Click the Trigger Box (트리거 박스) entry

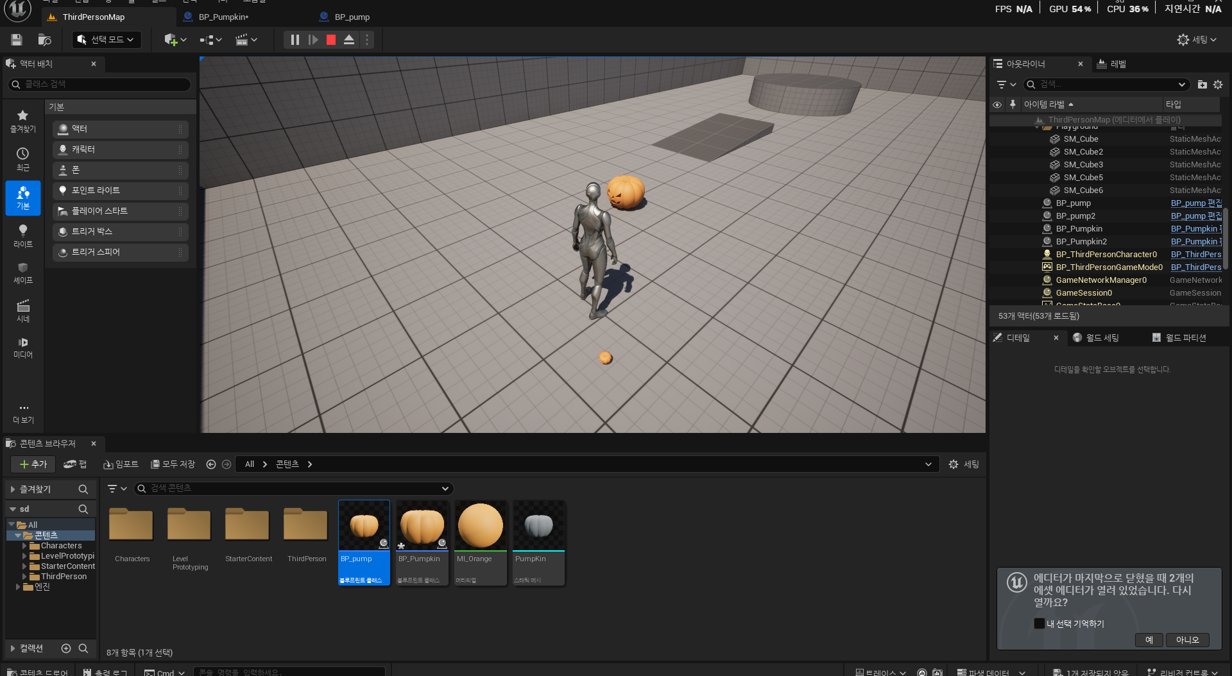(120, 232)
